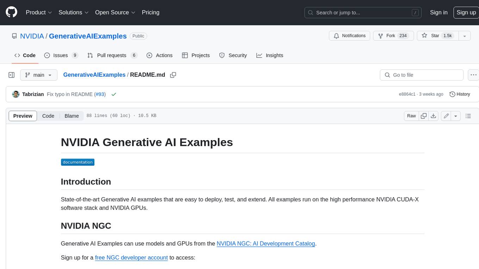This screenshot has width=479, height=269.
Task: View the file History
Action: pos(460,94)
